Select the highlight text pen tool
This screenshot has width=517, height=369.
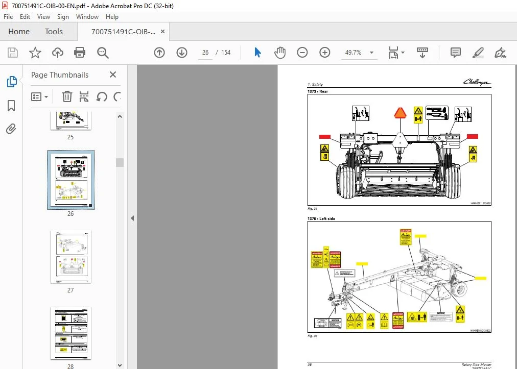coord(478,53)
